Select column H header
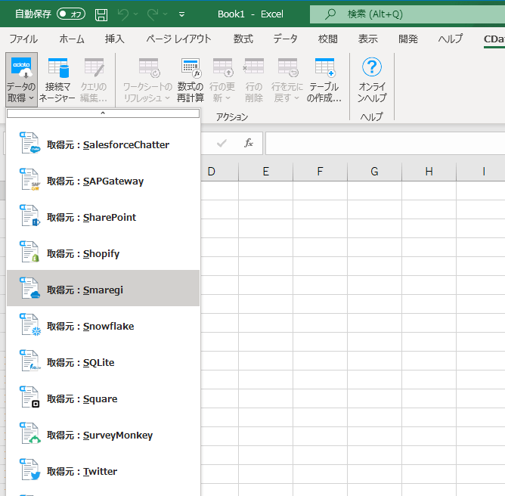 (429, 172)
